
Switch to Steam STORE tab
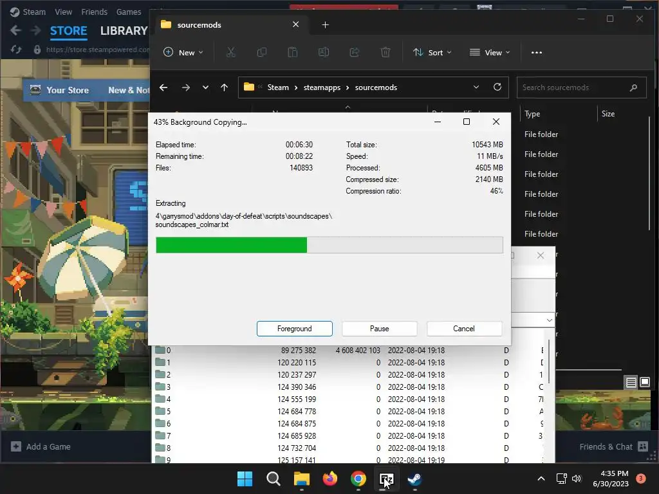68,31
